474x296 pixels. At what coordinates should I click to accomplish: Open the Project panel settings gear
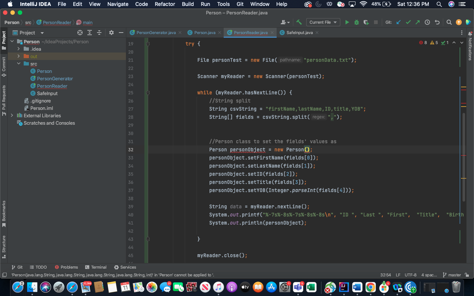pyautogui.click(x=111, y=33)
